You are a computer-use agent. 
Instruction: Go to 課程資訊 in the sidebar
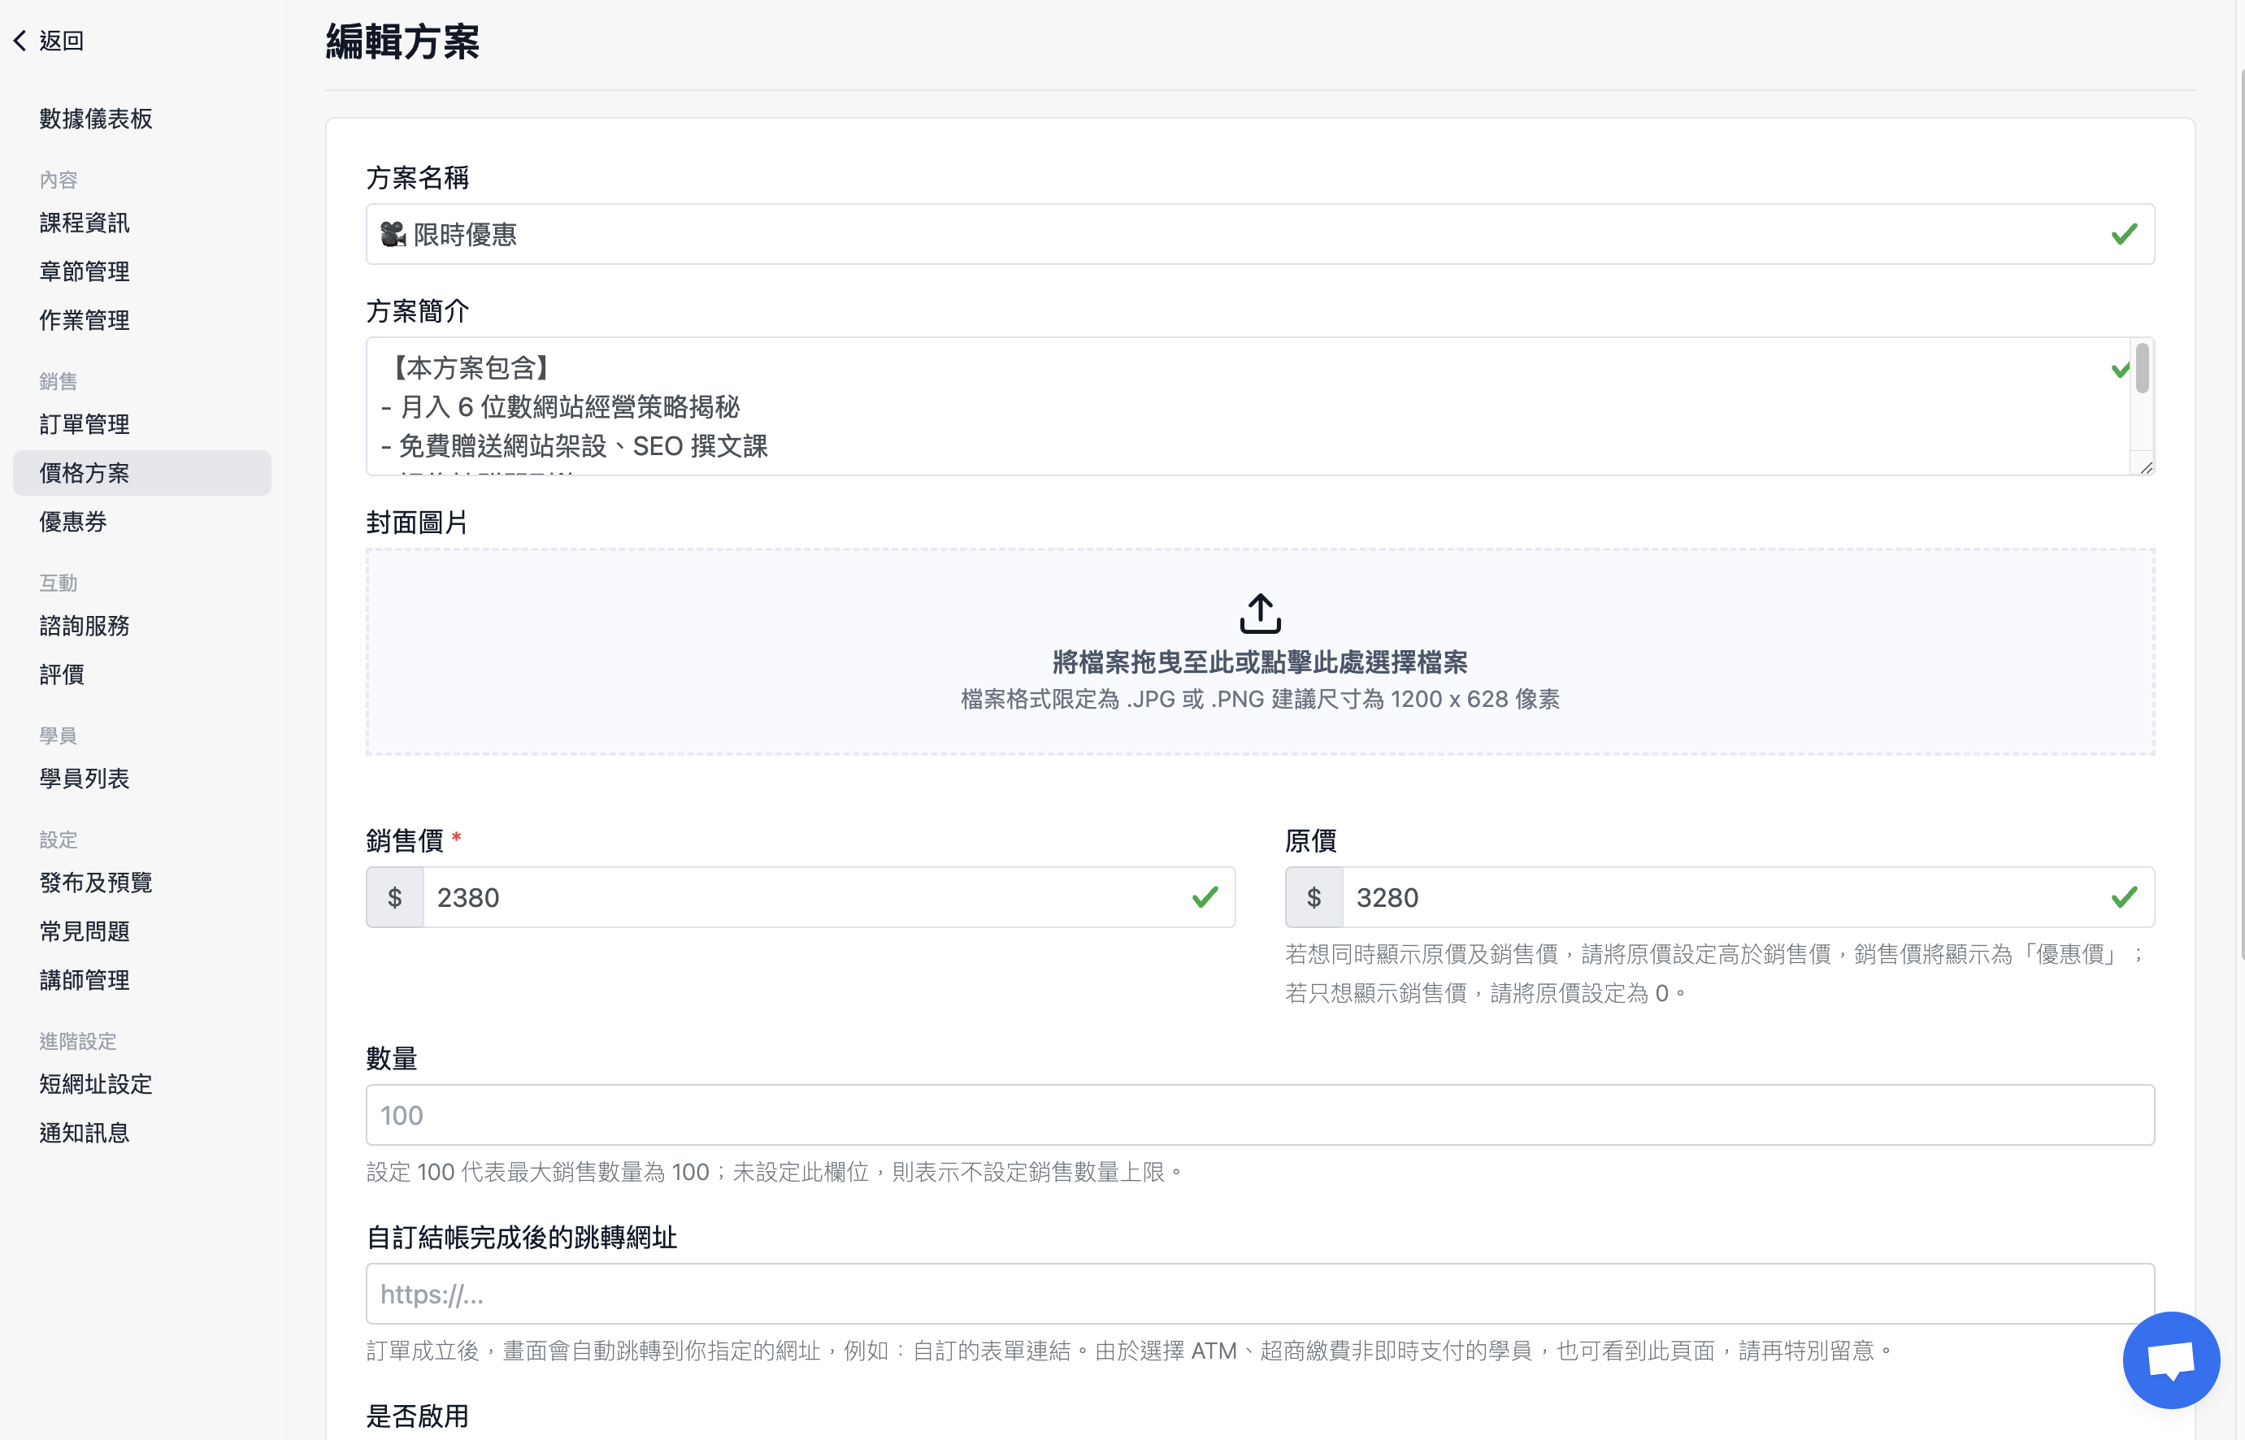coord(85,223)
